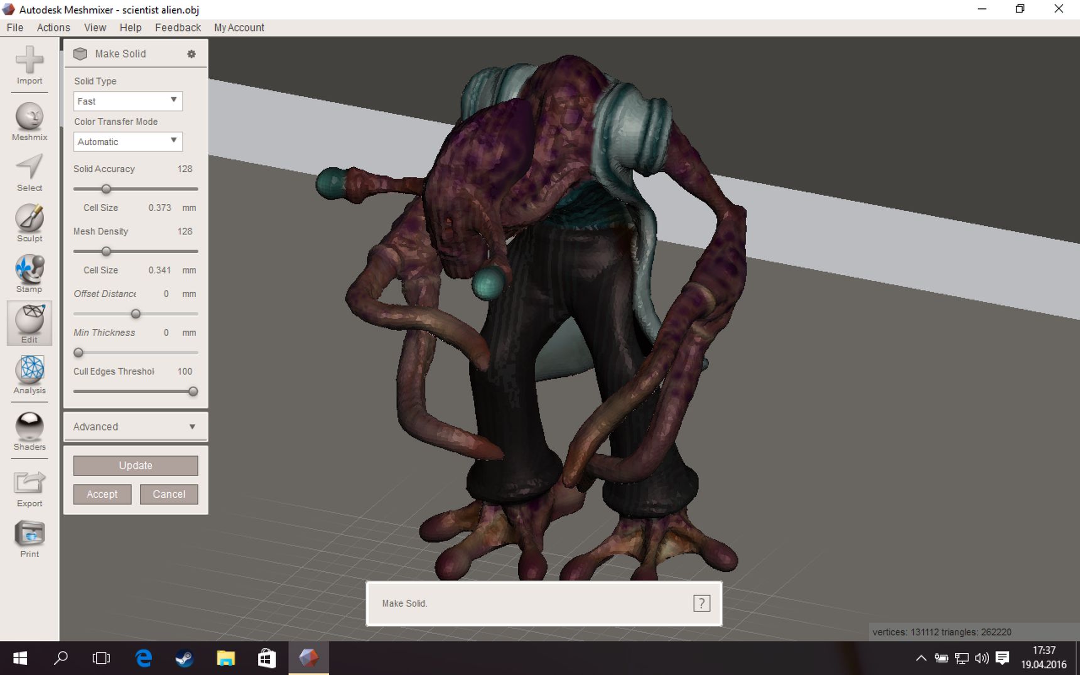The image size is (1080, 675).
Task: Click the Make Solid. hint text
Action: 404,603
